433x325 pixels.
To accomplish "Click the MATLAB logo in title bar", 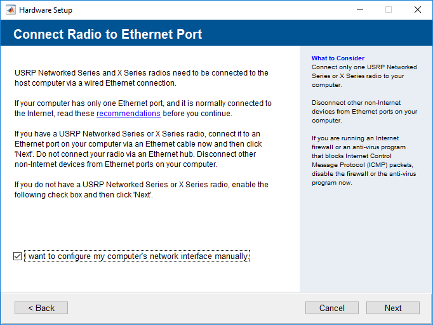I will click(11, 10).
